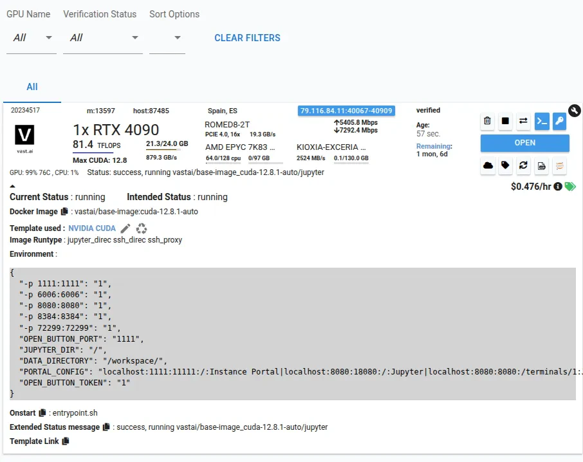Toggle the blue SSH key button

tap(559, 121)
